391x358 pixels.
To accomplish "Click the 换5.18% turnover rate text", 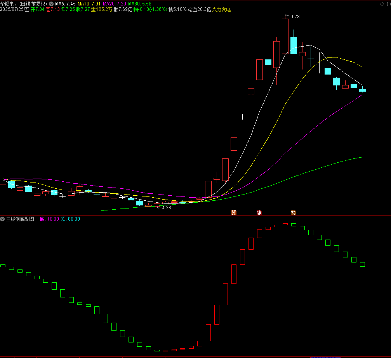I will click(177, 9).
